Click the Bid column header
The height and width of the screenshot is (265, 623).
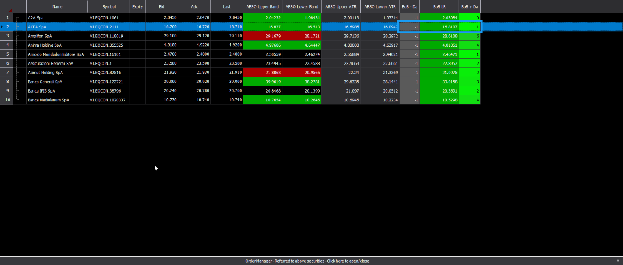coord(161,7)
